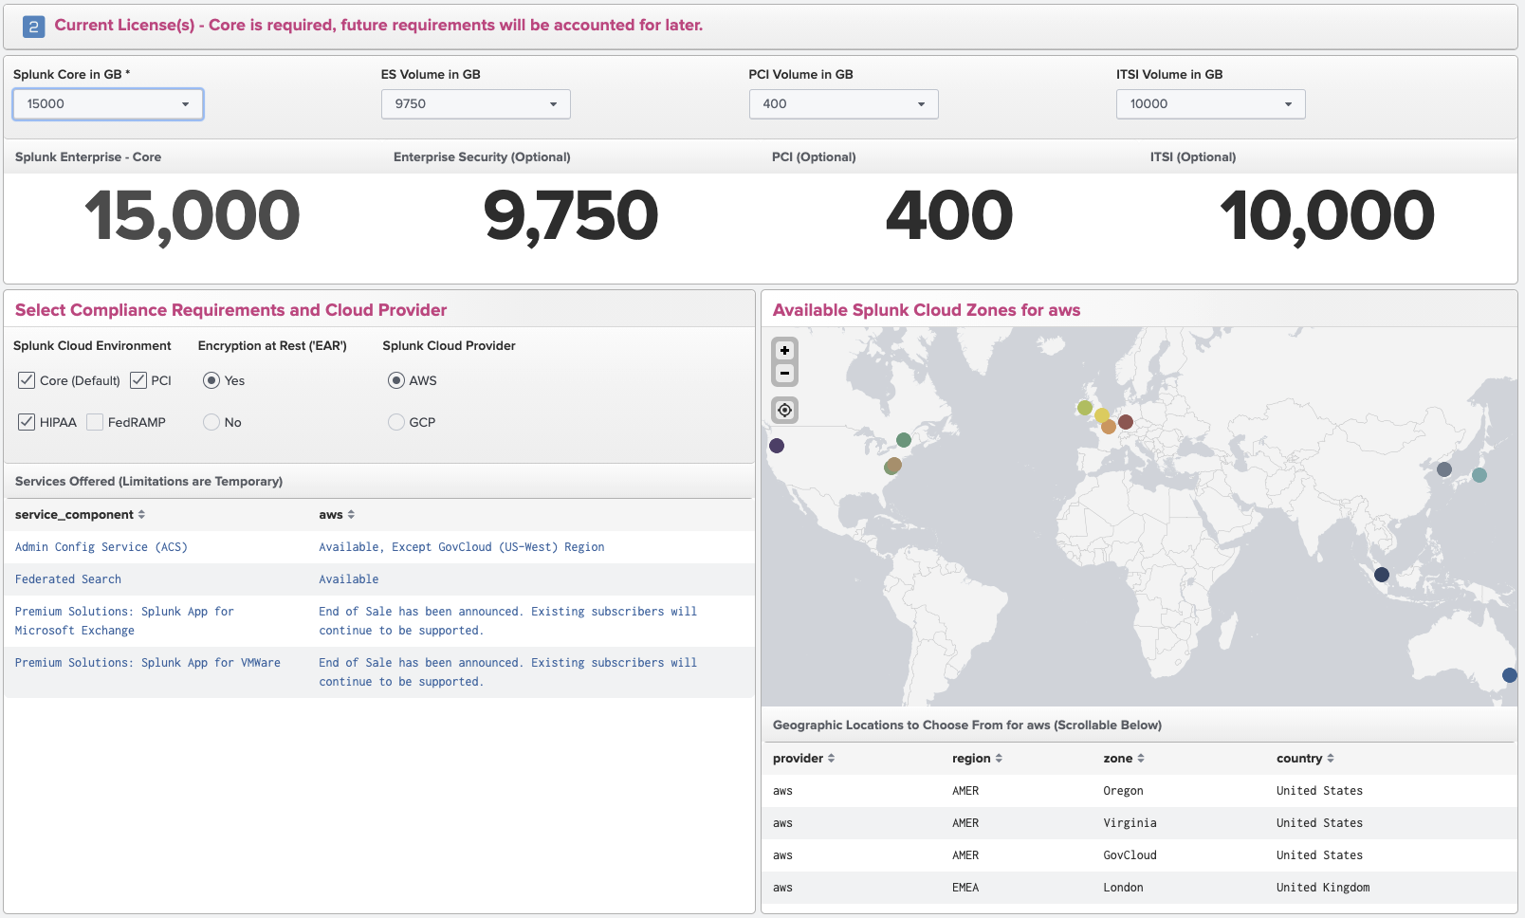This screenshot has height=918, width=1525.
Task: Click the EMEA region cell
Action: [x=965, y=888]
